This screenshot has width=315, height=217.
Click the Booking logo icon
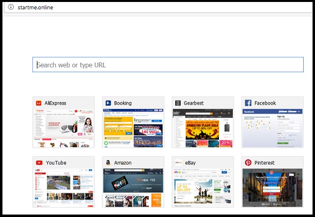108,103
